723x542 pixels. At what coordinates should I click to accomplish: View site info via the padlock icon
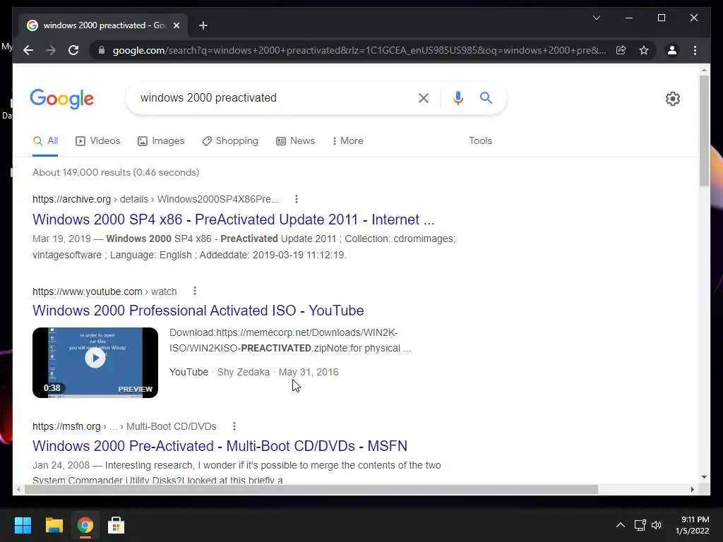[102, 50]
